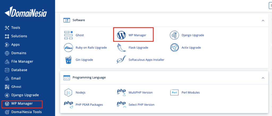Click the Django dj icon in Software panel
272x116 pixels.
click(x=174, y=35)
